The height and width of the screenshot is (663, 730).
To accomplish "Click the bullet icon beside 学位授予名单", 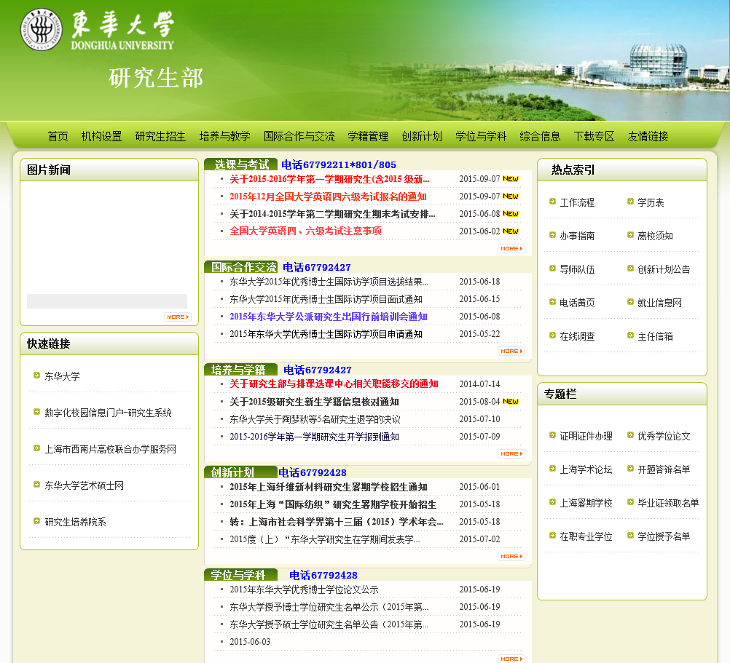I will [630, 536].
